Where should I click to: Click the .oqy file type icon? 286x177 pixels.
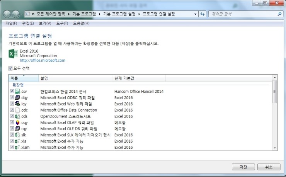coord(17,123)
